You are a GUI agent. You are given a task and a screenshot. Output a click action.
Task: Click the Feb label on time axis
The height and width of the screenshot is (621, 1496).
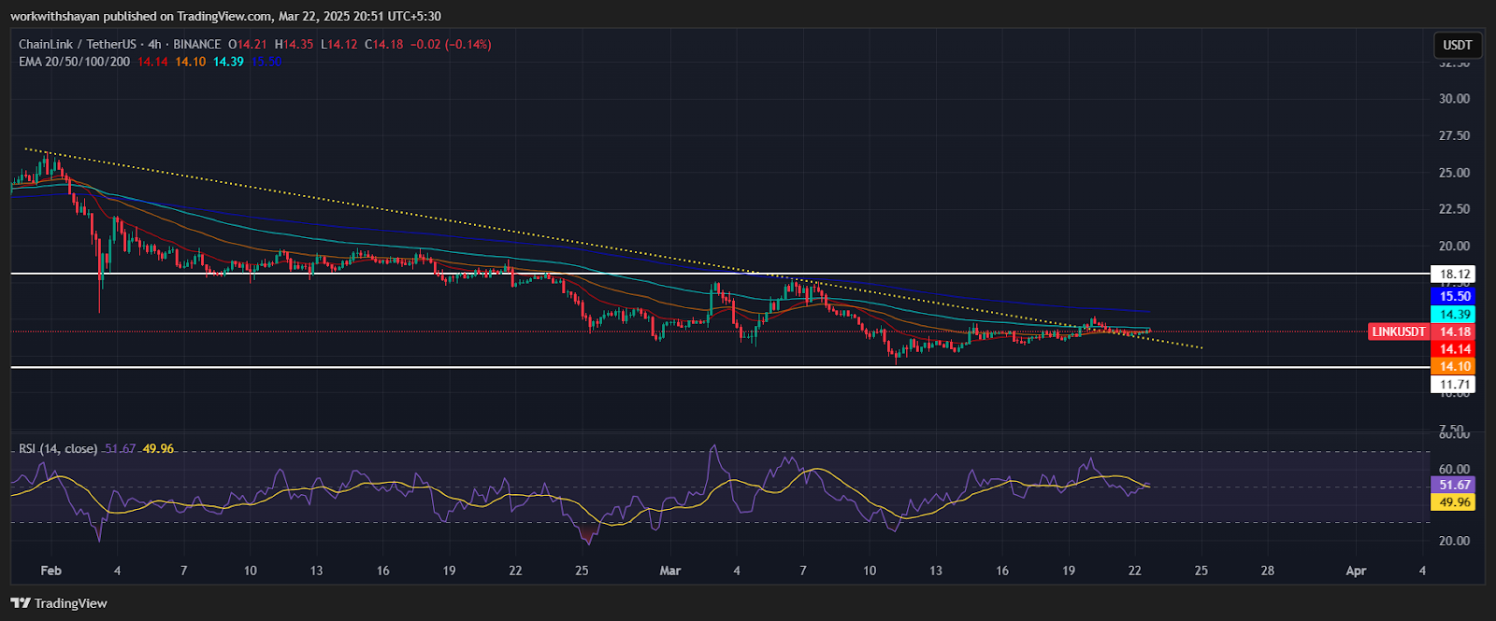[x=51, y=571]
